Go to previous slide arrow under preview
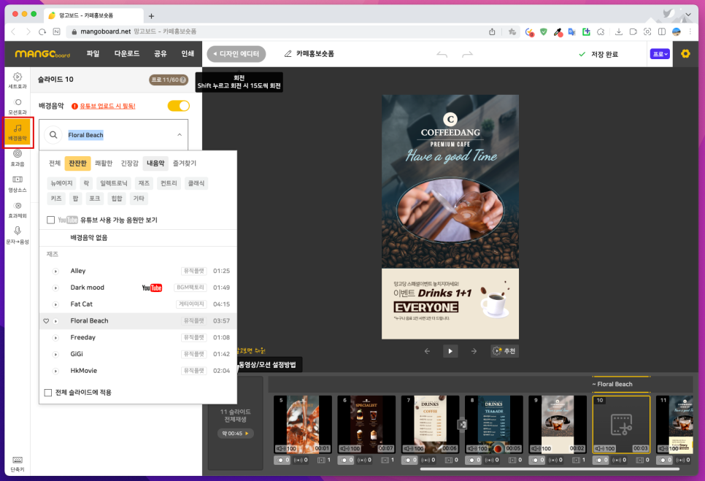The width and height of the screenshot is (705, 481). coord(427,351)
